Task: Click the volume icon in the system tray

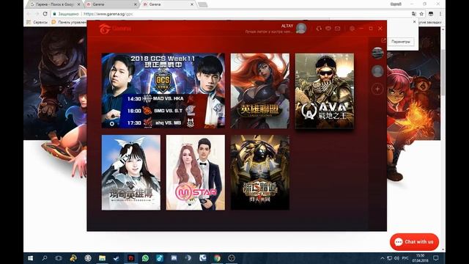Action: point(396,258)
